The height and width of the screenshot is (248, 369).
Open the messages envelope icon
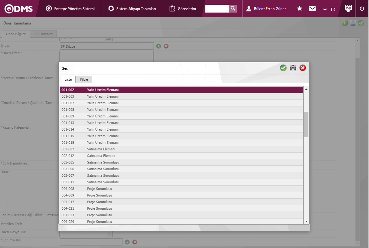(x=312, y=9)
